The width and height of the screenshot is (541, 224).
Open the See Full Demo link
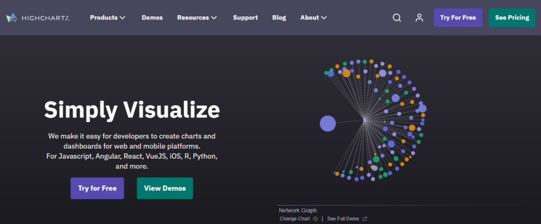click(x=343, y=219)
